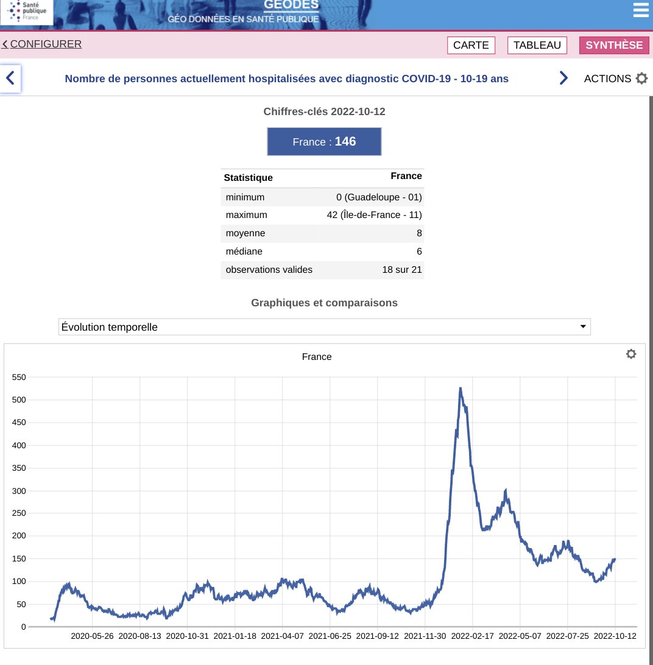Click the x-axis label 2021-11-30
This screenshot has width=653, height=665.
(x=425, y=636)
